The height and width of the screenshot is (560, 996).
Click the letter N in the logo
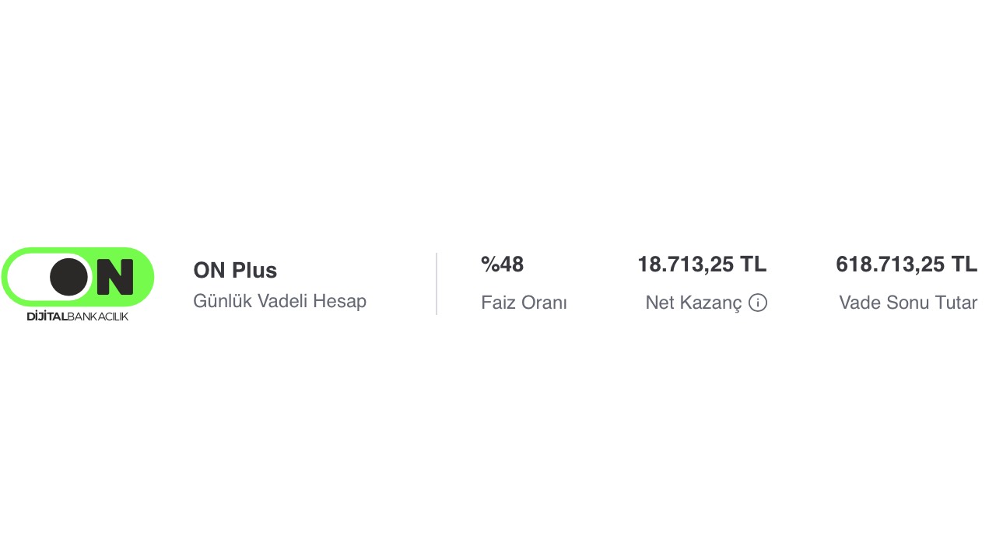click(115, 277)
